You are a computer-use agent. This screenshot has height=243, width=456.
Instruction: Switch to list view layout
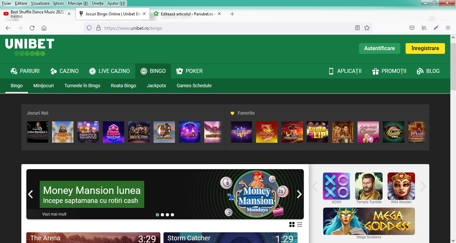point(299,225)
